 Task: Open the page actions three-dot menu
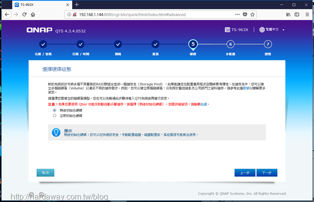click(237, 14)
